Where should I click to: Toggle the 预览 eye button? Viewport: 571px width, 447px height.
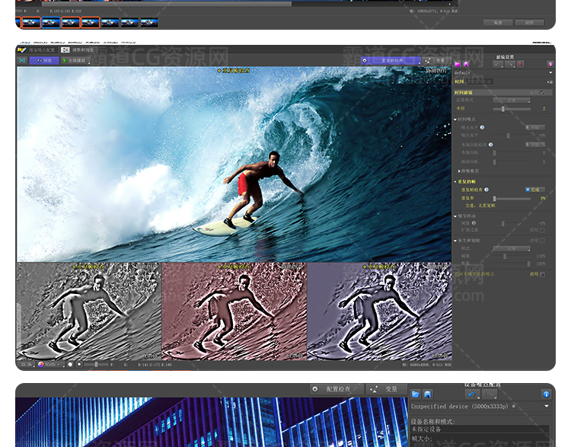[x=44, y=60]
